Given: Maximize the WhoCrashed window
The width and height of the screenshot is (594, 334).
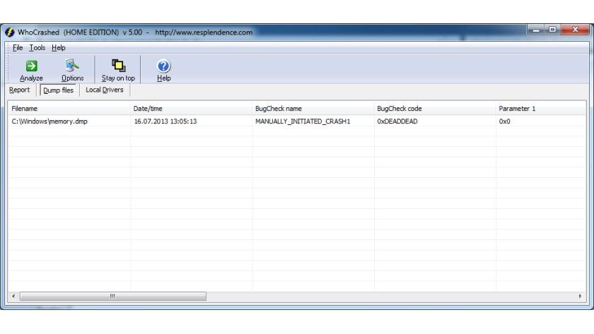Looking at the screenshot, I should tap(552, 30).
